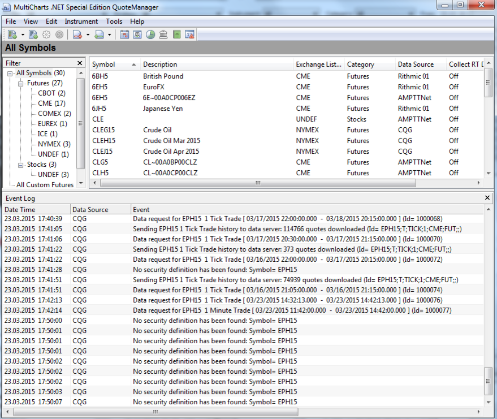This screenshot has width=497, height=419.
Task: Close the Filter panel
Action: tap(80, 63)
